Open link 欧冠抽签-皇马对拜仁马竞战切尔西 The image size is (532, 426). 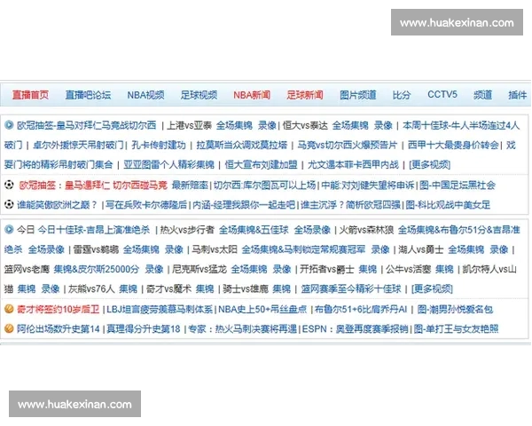(x=87, y=125)
